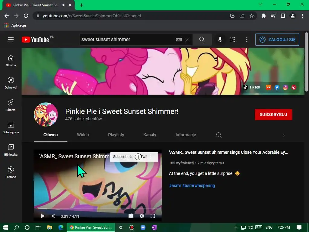This screenshot has height=232, width=309.
Task: Open the channel's SoundCloud link
Action: (268, 87)
